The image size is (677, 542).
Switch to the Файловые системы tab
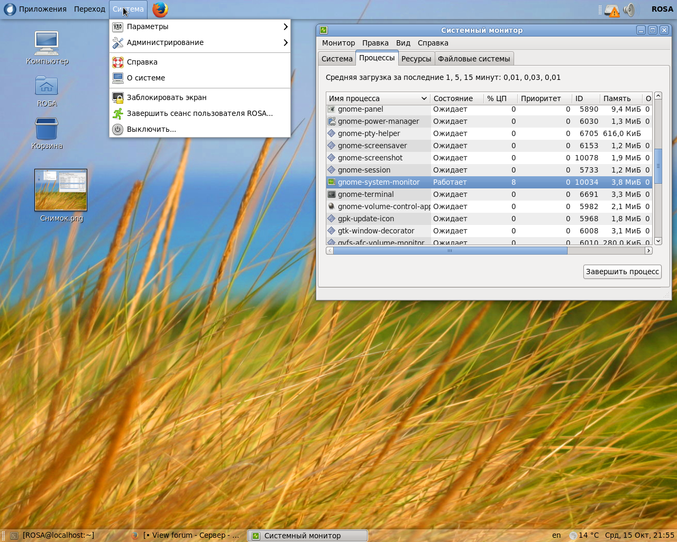pyautogui.click(x=473, y=59)
